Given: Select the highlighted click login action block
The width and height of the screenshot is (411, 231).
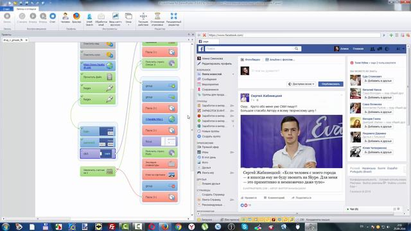Looking at the screenshot, I should (98, 153).
